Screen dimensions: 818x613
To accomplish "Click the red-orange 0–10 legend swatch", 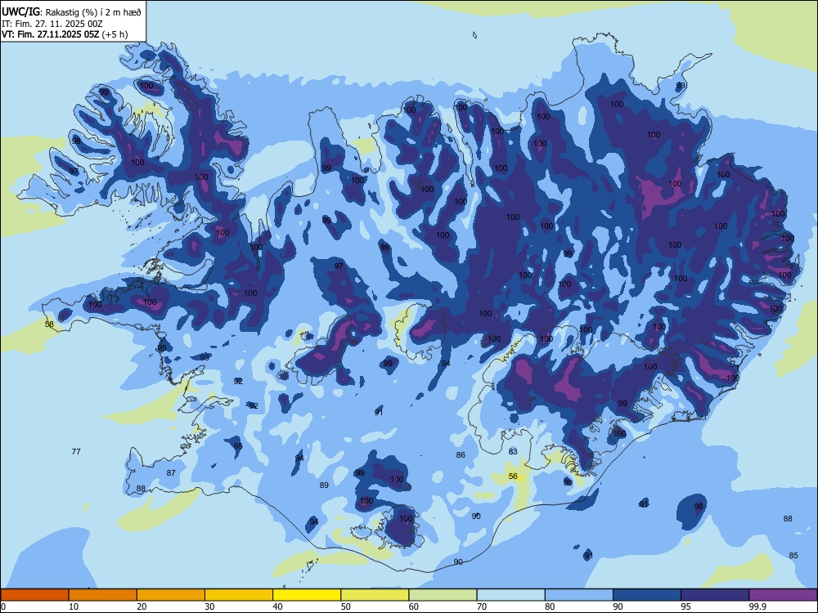I will 34,595.
